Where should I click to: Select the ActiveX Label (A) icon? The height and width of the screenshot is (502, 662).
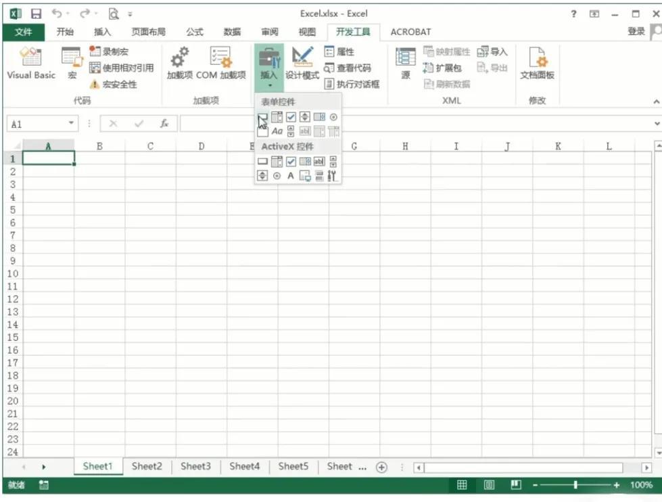pos(291,176)
